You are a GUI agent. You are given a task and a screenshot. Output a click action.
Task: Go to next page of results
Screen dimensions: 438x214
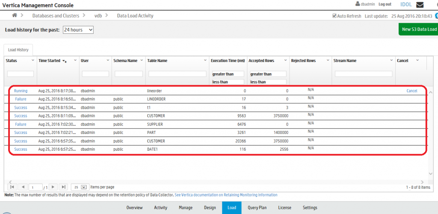53,187
